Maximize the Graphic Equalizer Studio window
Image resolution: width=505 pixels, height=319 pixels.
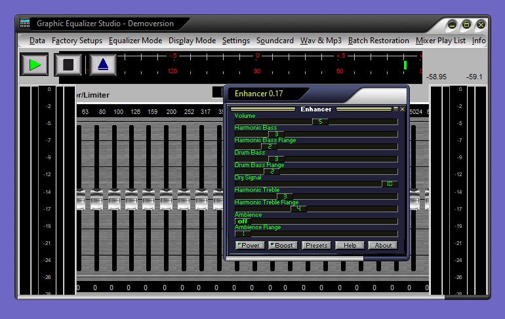[x=466, y=24]
